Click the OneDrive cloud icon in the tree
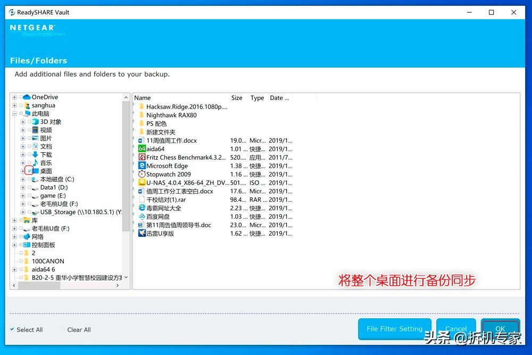Screen dimensions: 532x355 point(27,97)
